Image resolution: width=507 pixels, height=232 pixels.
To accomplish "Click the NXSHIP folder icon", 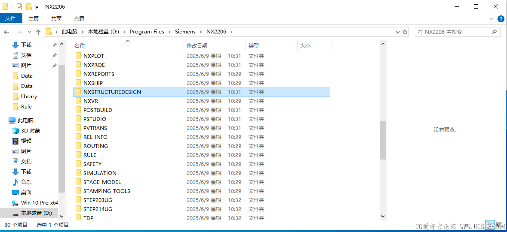I will (78, 83).
